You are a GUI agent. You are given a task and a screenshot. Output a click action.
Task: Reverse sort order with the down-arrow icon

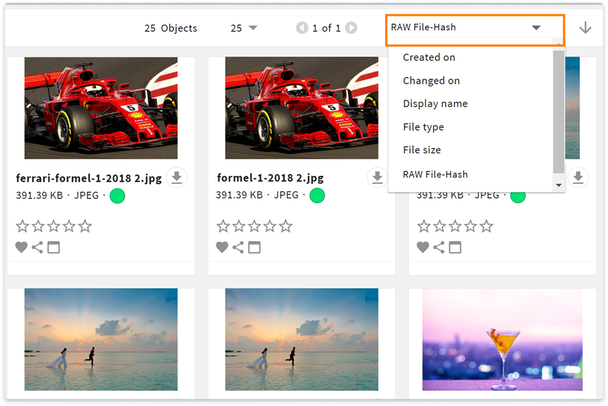pos(586,28)
